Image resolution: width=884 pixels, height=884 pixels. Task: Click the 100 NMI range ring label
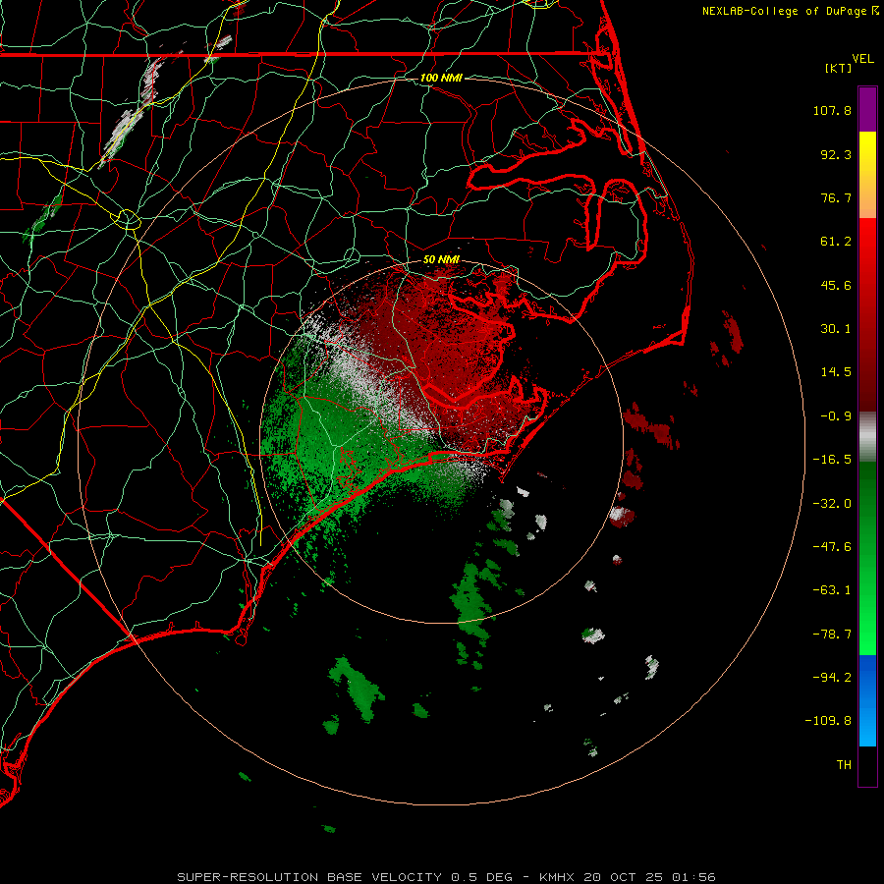coord(441,78)
